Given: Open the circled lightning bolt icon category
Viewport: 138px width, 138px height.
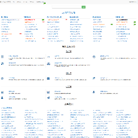Looking at the screenshot, I should tap(94, 57).
